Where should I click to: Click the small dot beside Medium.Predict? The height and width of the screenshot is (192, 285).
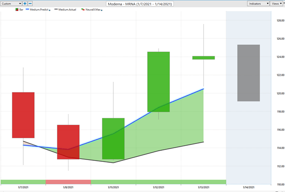pos(49,10)
